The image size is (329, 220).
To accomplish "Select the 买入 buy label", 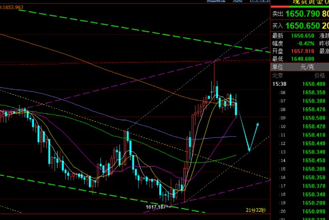I will coord(278,25).
